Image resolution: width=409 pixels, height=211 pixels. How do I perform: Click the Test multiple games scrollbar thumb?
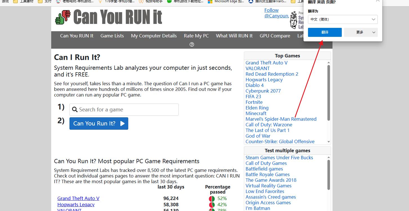tap(329, 175)
